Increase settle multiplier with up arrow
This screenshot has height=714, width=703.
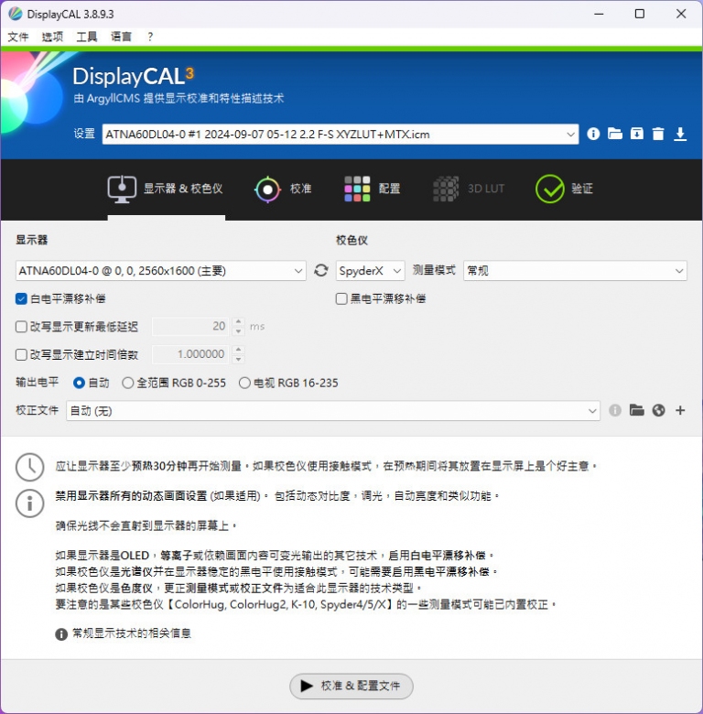239,350
